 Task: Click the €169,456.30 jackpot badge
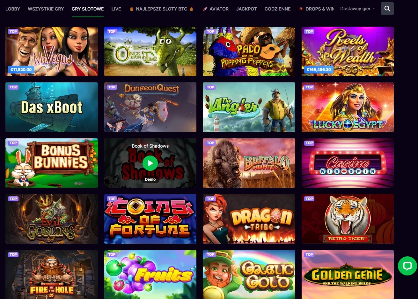click(x=319, y=69)
